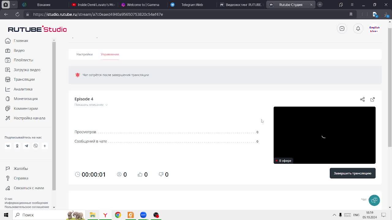Screen dimensions: 392x220
Task: Go to Плейлисты in the sidebar
Action: 23,60
